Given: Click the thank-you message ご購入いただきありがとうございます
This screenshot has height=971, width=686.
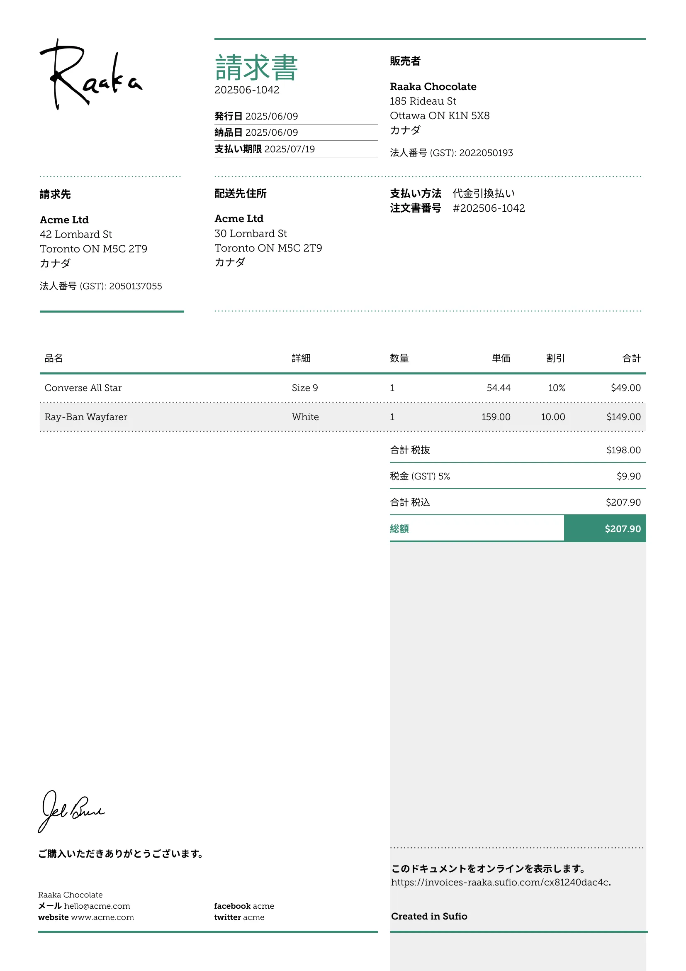Looking at the screenshot, I should tap(121, 854).
